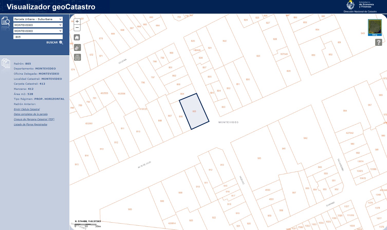Screen dimensions: 387x230
Task: Click the documents icon in results panel
Action: click(6, 63)
